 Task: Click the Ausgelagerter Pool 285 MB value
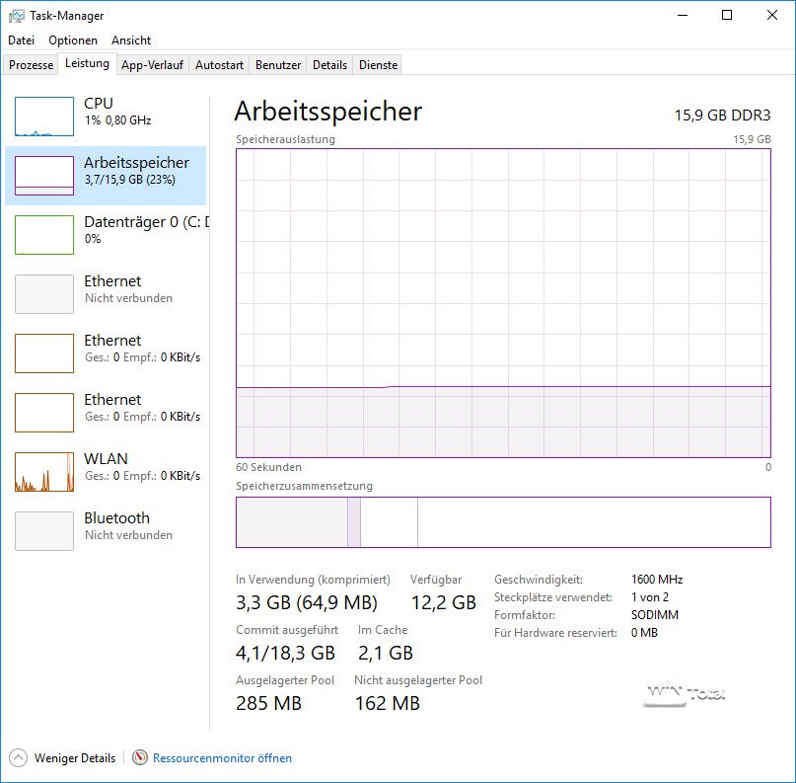(268, 703)
